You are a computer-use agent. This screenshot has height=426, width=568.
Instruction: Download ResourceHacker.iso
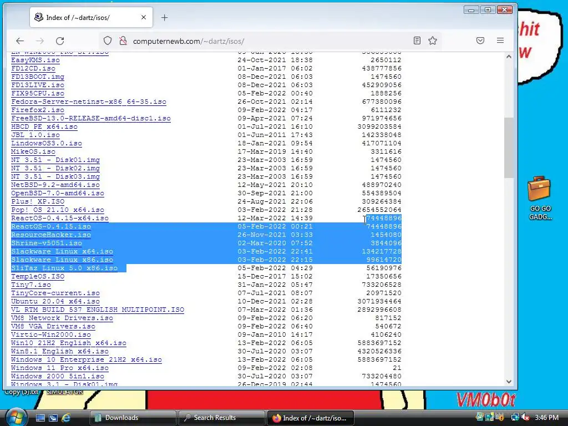[x=51, y=235]
